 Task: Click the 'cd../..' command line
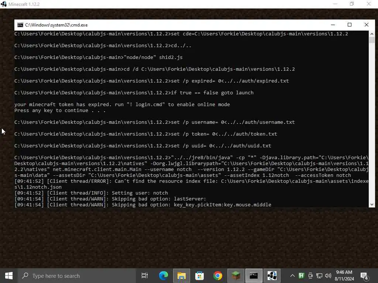pyautogui.click(x=103, y=45)
